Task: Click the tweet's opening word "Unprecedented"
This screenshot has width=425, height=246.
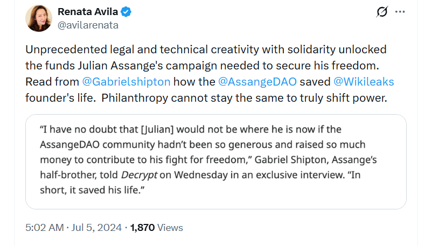Action: pos(64,50)
